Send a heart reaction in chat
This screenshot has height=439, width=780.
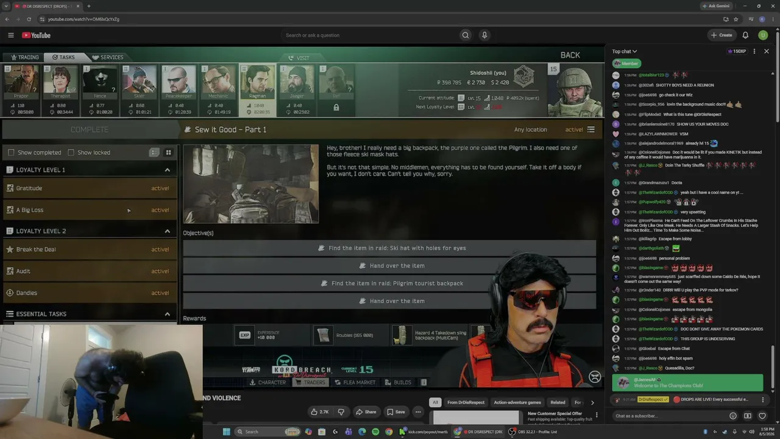762,416
